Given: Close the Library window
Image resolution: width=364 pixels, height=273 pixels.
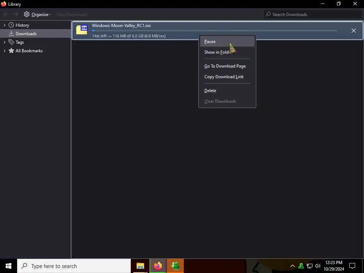Looking at the screenshot, I should click(x=355, y=4).
